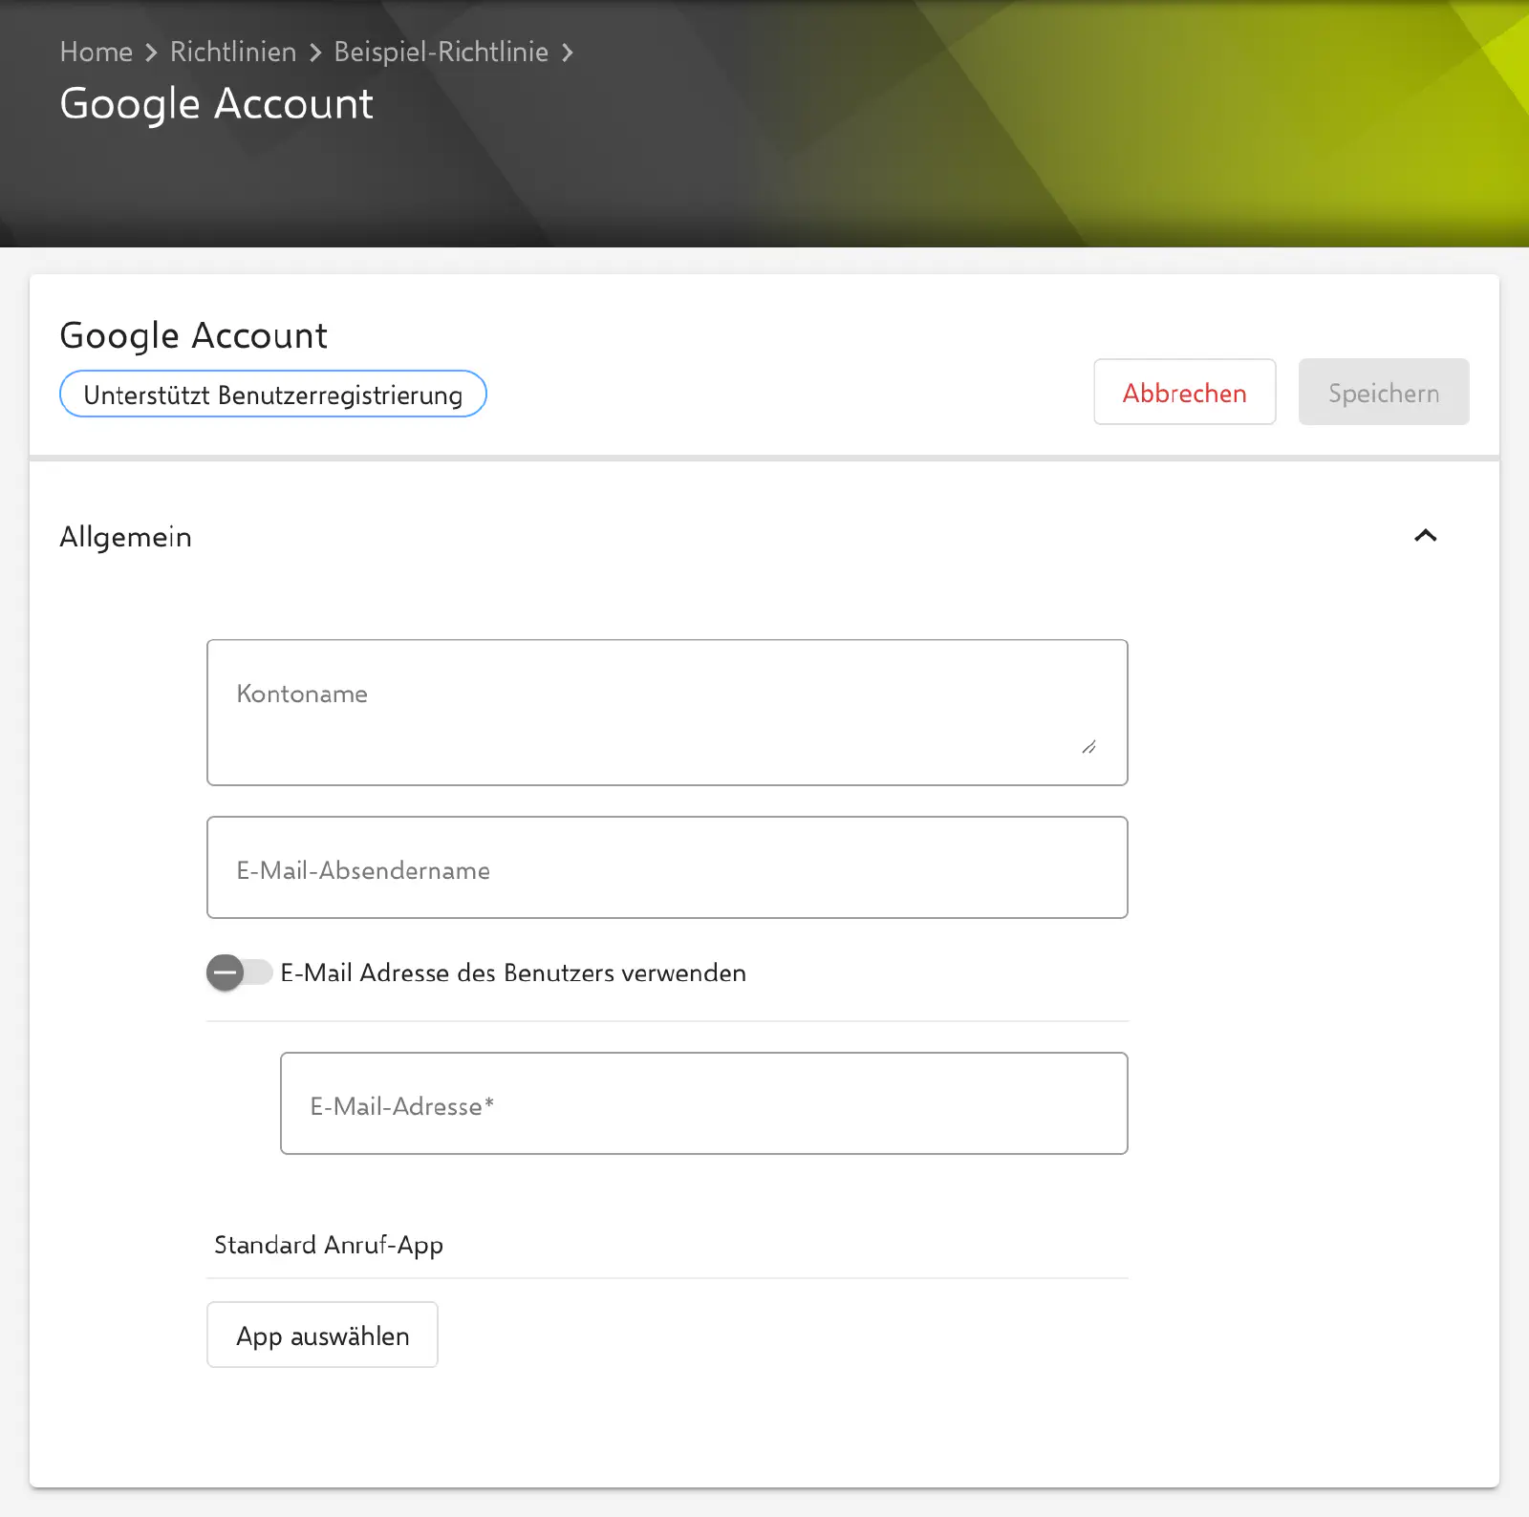
Task: Focus the E-Mail-Absendername field
Action: (x=667, y=867)
